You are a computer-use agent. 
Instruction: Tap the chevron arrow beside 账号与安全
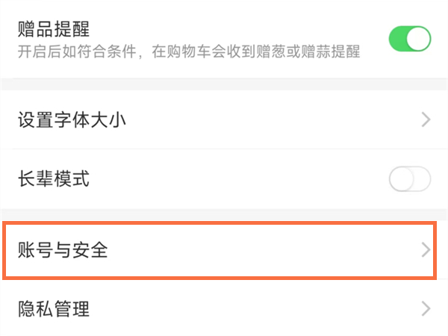coord(426,250)
